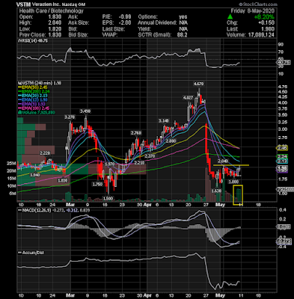The width and height of the screenshot is (294, 299).
Task: Click the Mar label on the bottom date axis
Action: [x=70, y=296]
